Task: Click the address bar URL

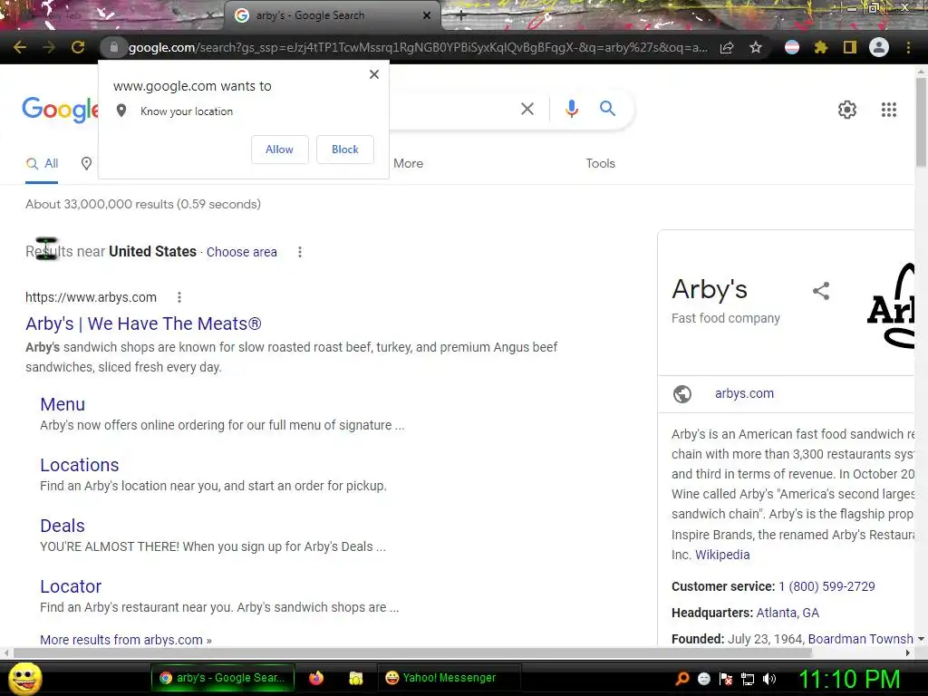Action: (x=418, y=47)
